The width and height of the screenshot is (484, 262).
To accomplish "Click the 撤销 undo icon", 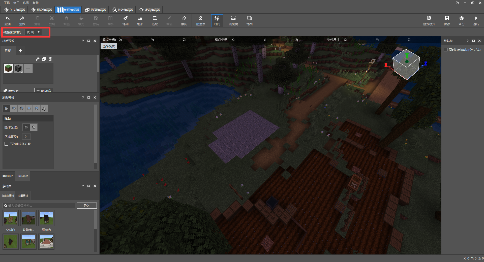I will [x=8, y=18].
